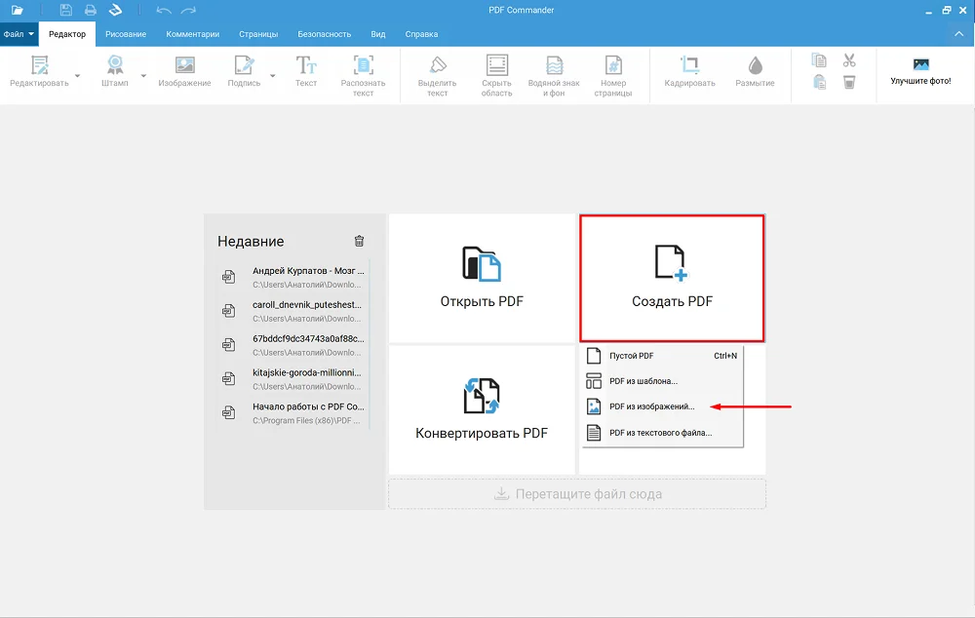Switch to the Редактор tab

pyautogui.click(x=67, y=34)
